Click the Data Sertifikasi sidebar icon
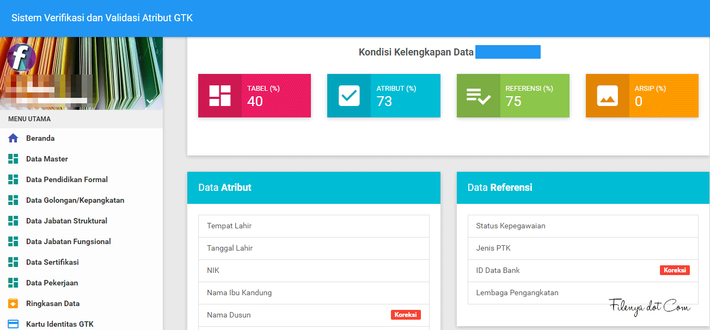This screenshot has width=710, height=330. pyautogui.click(x=13, y=262)
